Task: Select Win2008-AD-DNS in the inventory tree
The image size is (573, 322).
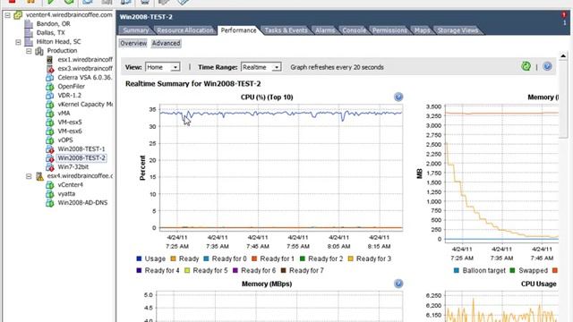Action: [82, 203]
